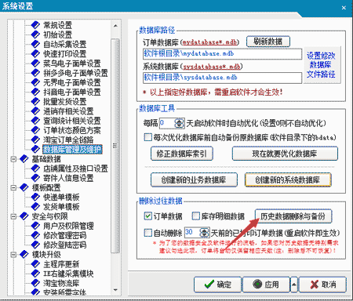The image size is (353, 301).
Task: Click the tree panel scrollbar thumb
Action: [115, 146]
